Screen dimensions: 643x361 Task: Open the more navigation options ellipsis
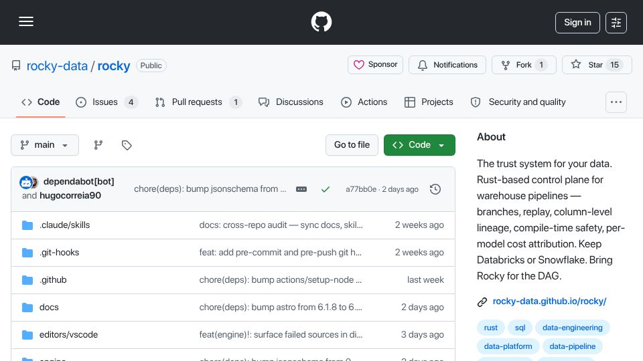pos(616,102)
